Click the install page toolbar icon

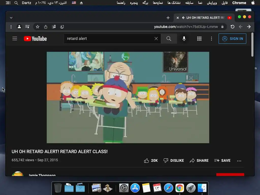[x=62, y=27]
